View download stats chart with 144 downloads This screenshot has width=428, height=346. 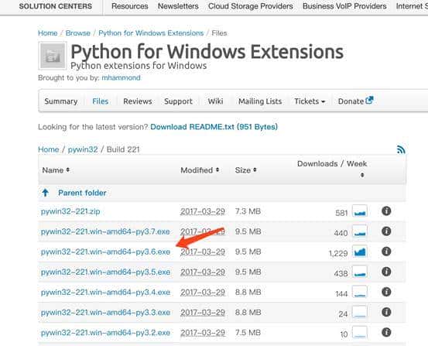click(x=360, y=292)
